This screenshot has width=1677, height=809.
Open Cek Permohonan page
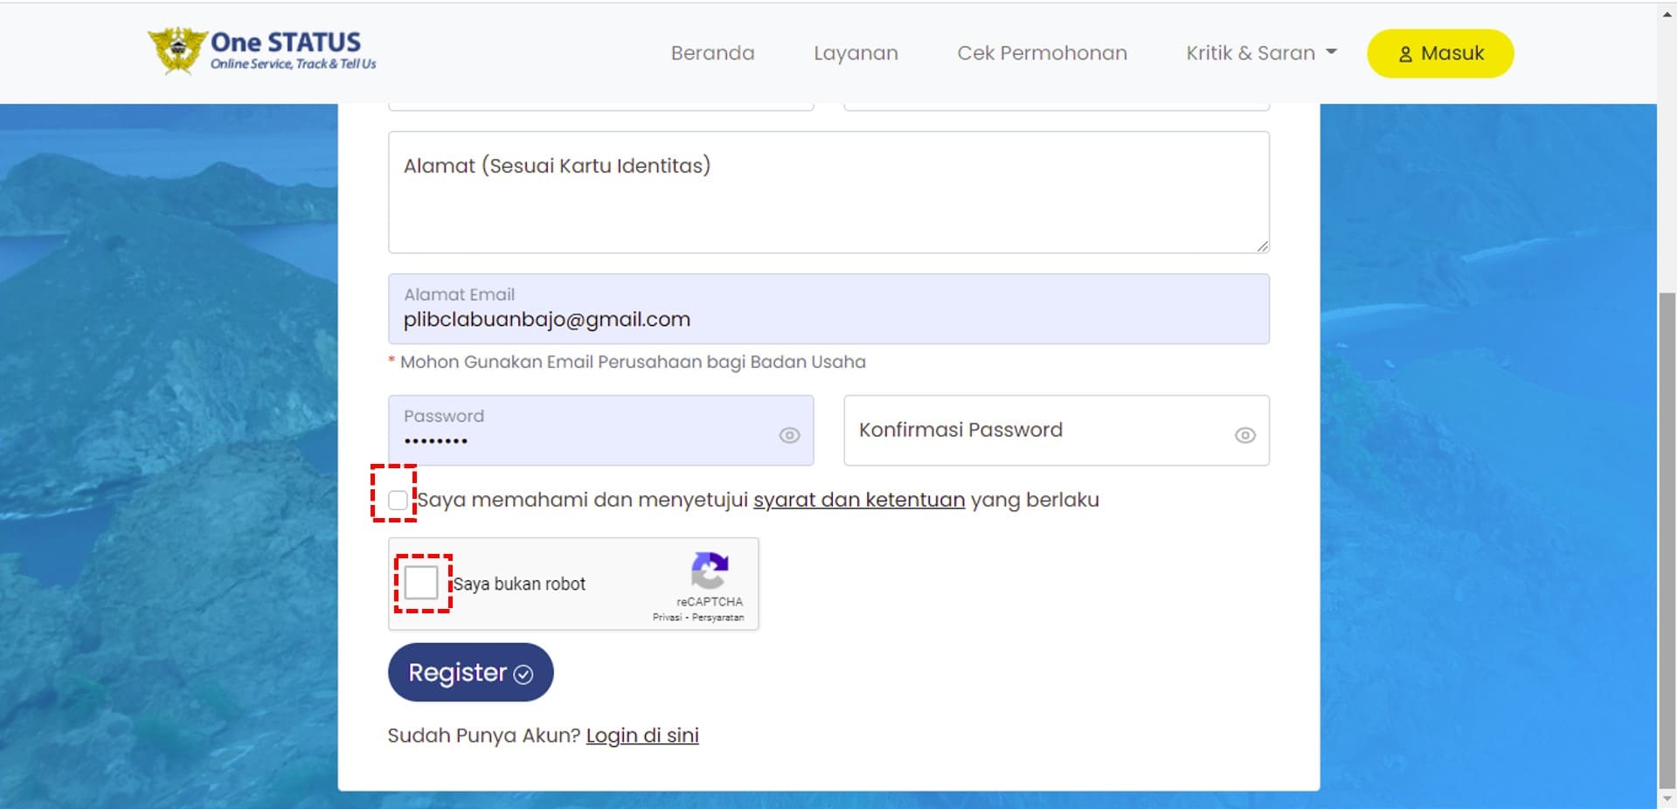tap(1042, 53)
